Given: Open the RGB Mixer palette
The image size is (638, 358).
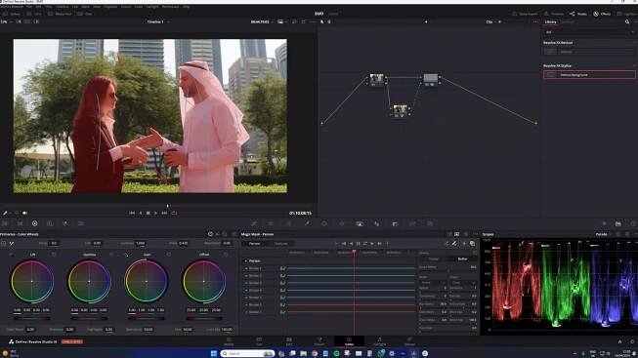Looking at the screenshot, I should click(65, 223).
